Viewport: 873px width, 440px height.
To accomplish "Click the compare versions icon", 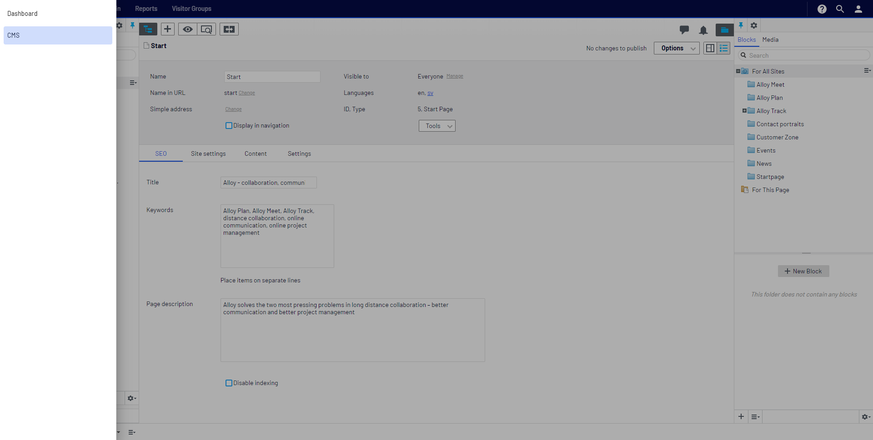I will 229,29.
